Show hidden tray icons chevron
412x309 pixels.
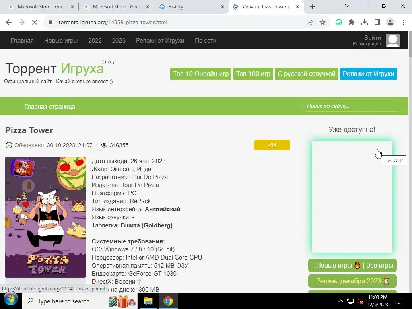(x=340, y=301)
